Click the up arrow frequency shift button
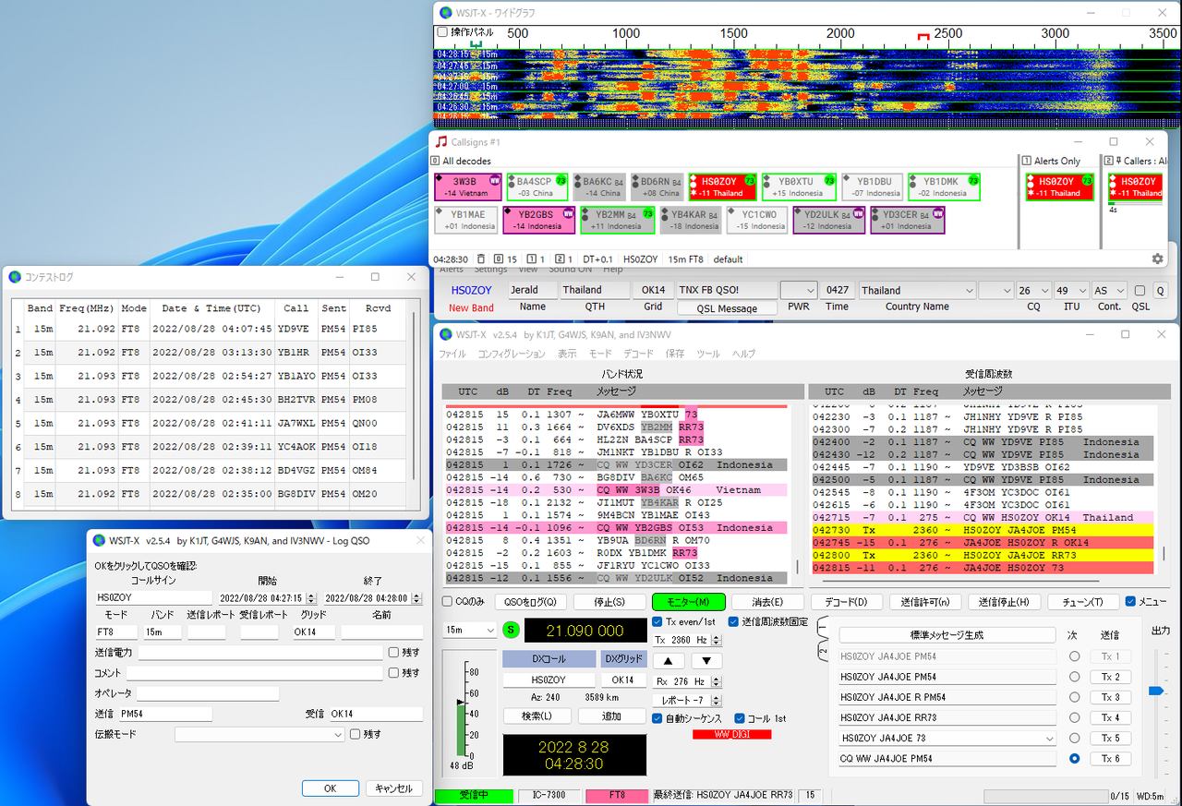This screenshot has height=806, width=1182. (669, 660)
